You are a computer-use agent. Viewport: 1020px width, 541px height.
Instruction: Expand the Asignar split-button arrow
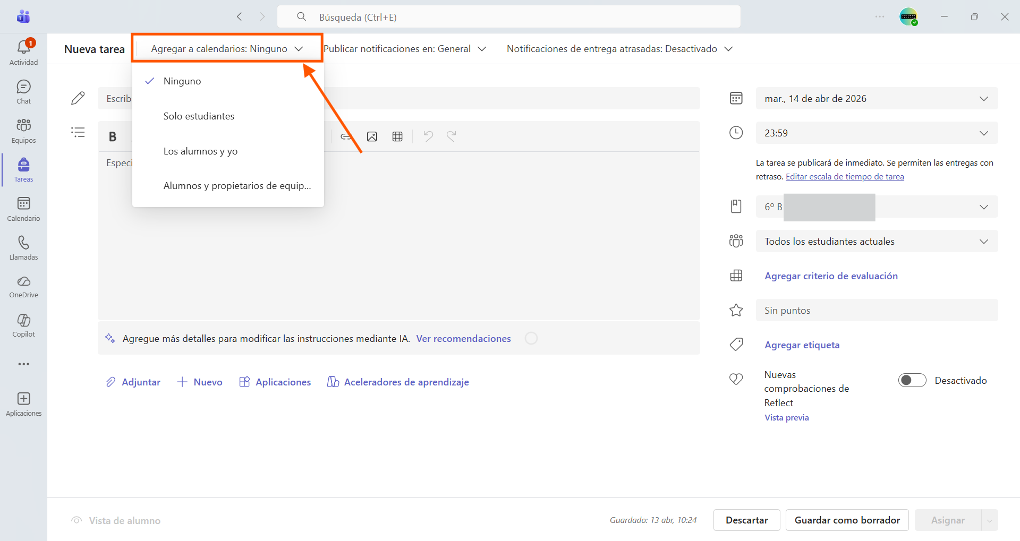coord(989,520)
